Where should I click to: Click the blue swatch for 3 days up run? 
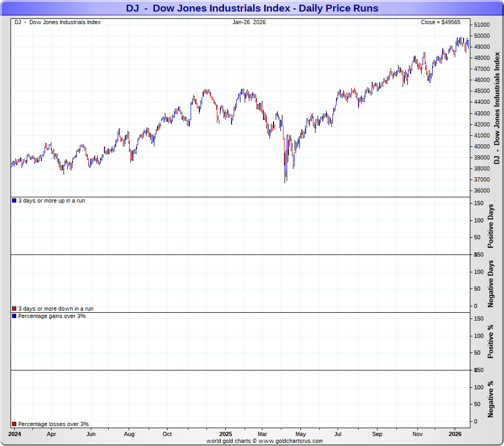[14, 201]
